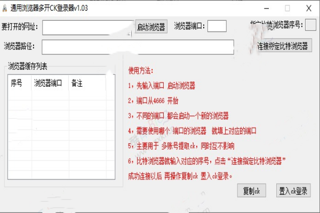Close the 通用浏览器多开CK登录器 window
Screen dimensions: 320x213
coord(309,9)
